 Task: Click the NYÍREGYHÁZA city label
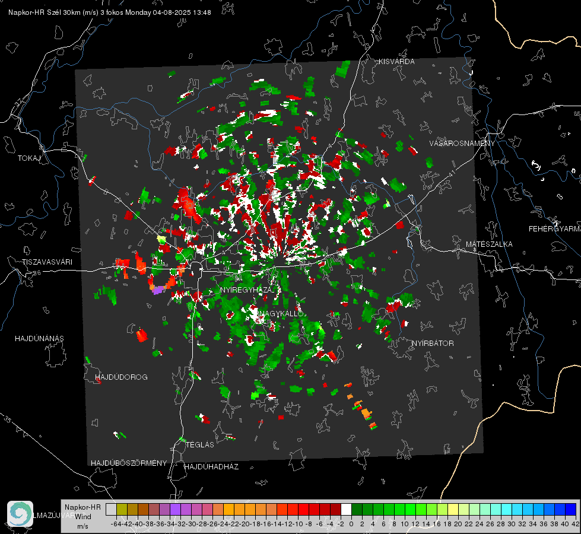click(x=246, y=290)
